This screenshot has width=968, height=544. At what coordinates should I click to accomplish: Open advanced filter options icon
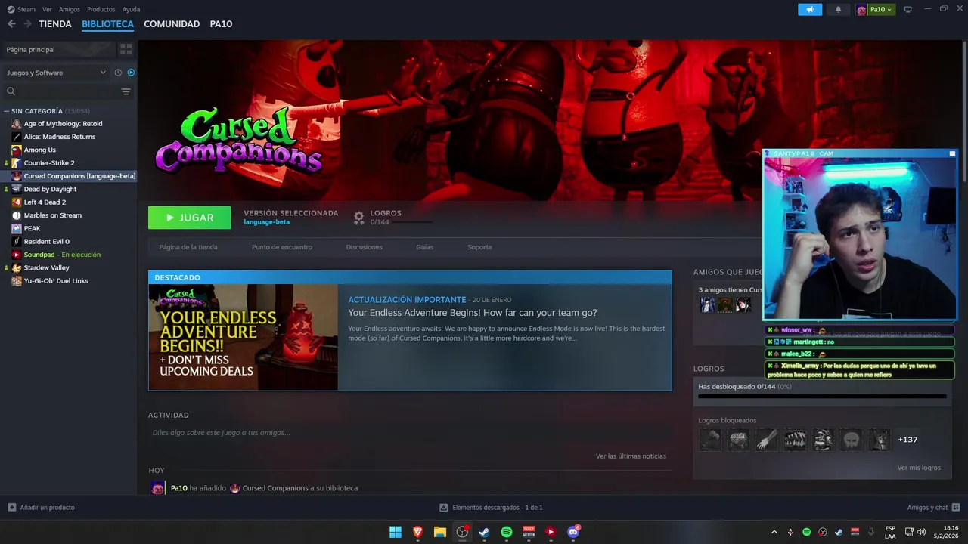click(x=126, y=91)
